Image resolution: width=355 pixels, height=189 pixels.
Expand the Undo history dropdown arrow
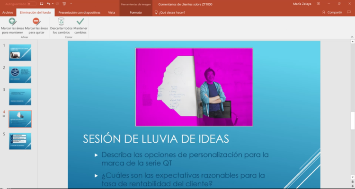click(x=52, y=4)
